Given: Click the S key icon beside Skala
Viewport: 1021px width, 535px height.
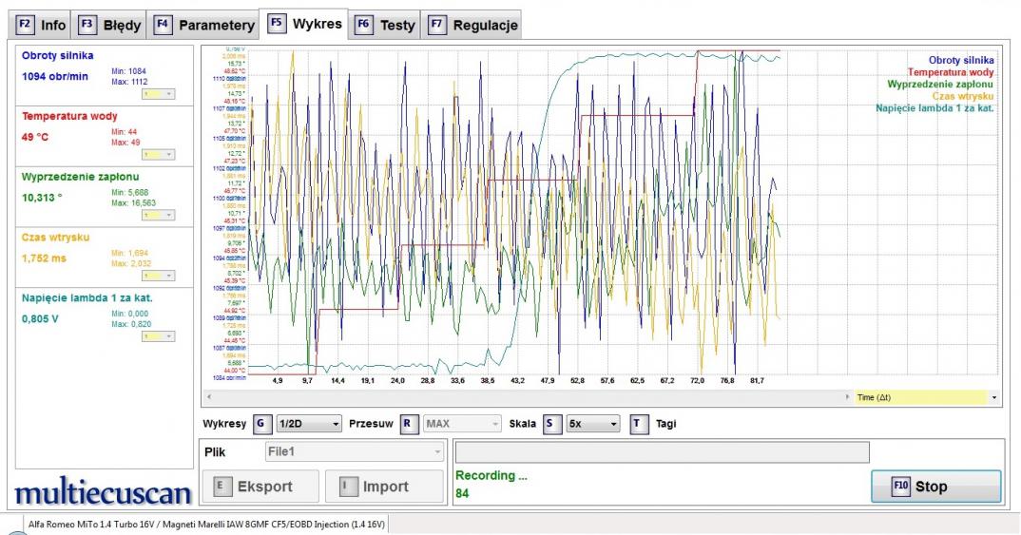Looking at the screenshot, I should (x=552, y=424).
